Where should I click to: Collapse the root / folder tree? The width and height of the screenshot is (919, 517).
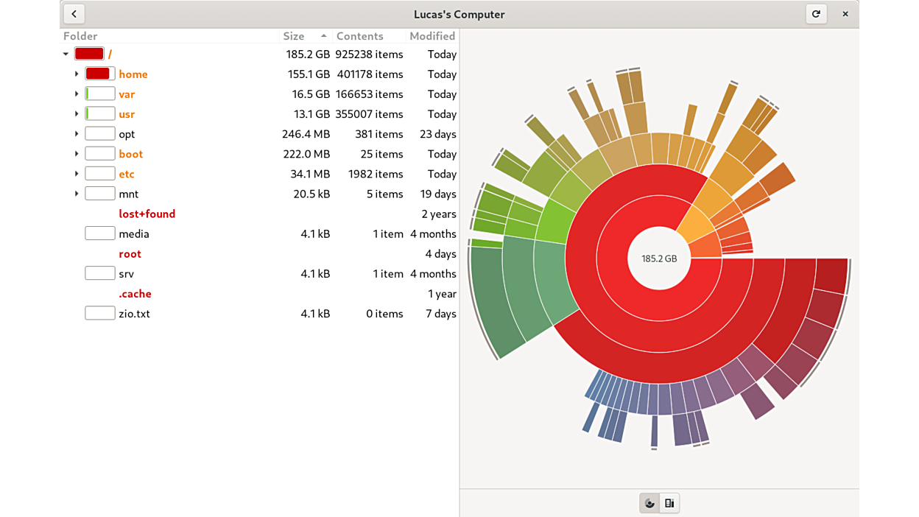66,54
